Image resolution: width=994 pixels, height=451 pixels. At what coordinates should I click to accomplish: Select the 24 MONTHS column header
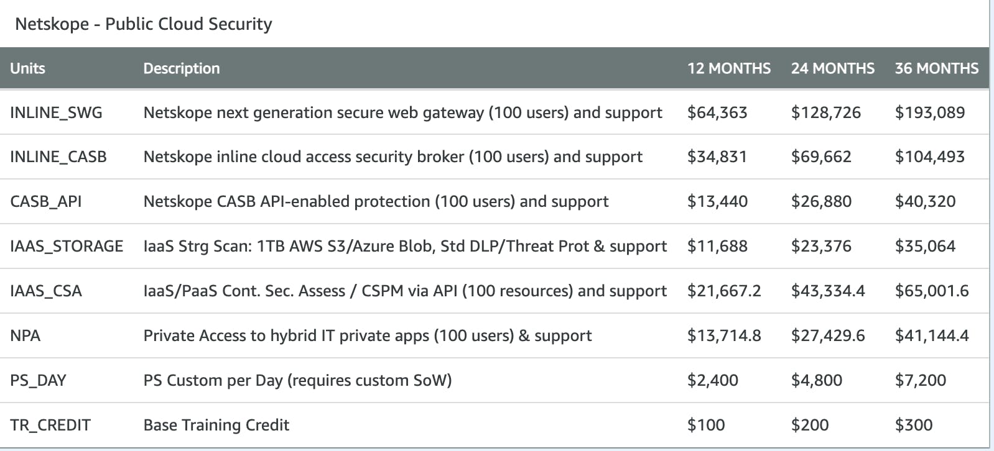[x=832, y=68]
